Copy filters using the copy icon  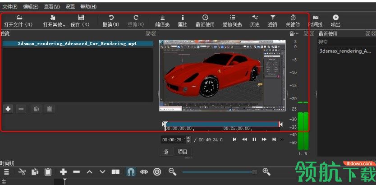tap(36, 109)
